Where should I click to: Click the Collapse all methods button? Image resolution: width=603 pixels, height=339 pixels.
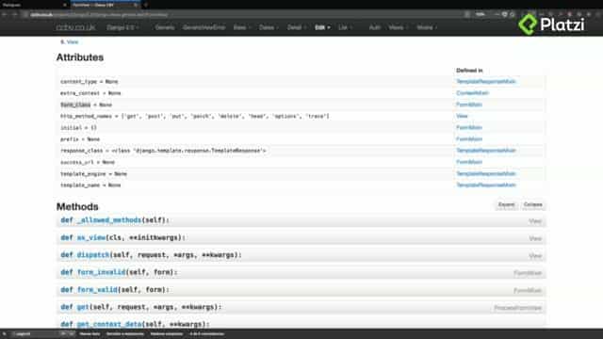532,204
